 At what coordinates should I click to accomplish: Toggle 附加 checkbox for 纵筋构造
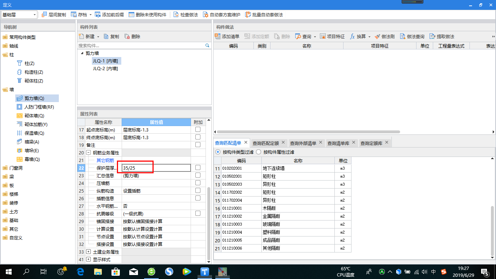pos(198,190)
